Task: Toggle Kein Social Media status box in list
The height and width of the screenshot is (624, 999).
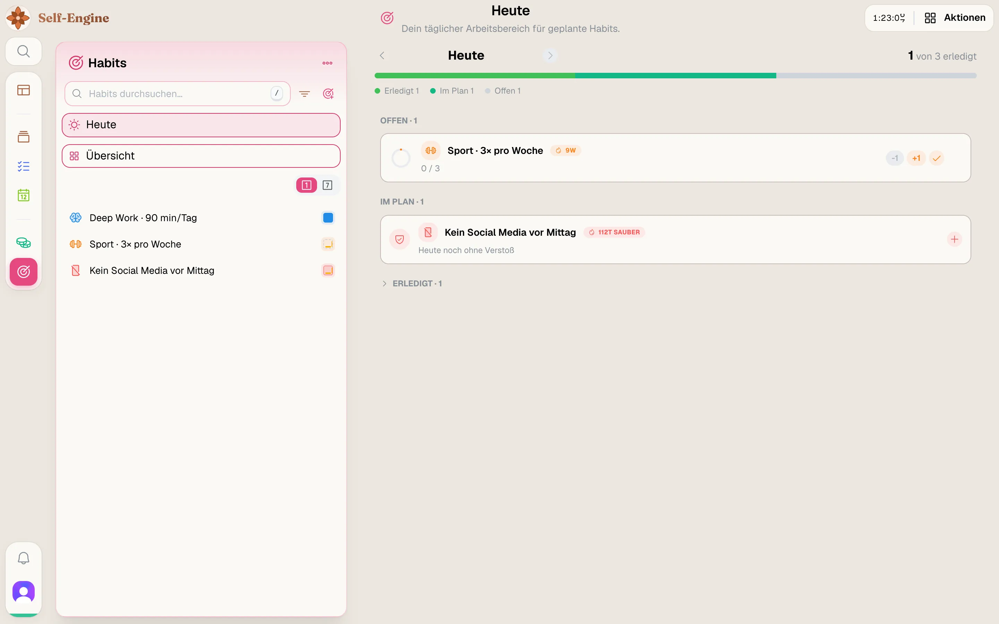Action: point(328,271)
